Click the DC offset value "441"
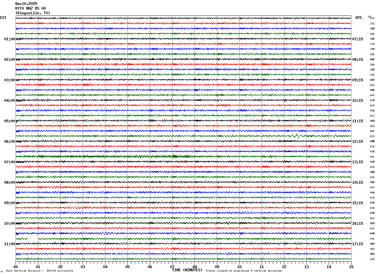Image resolution: width=376 pixels, height=275 pixels. [x=372, y=157]
